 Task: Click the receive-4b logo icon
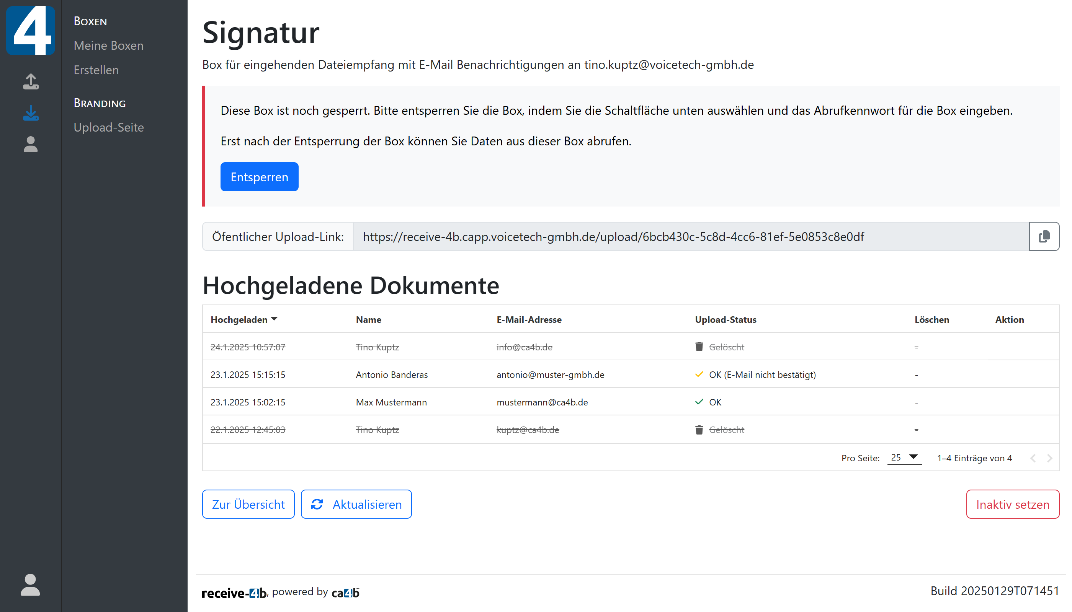[x=30, y=30]
